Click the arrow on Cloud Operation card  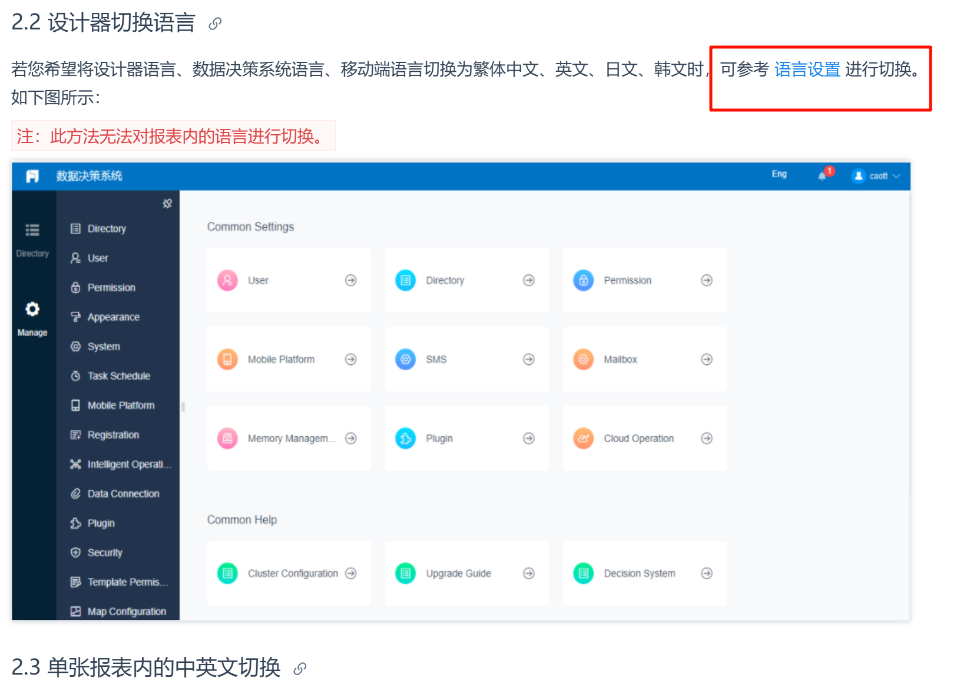click(707, 438)
